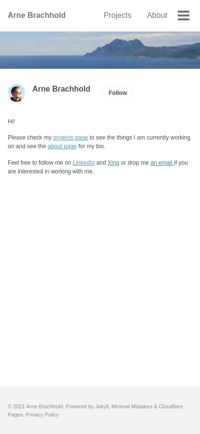Click the "Hi!" greeting text

pos(11,122)
